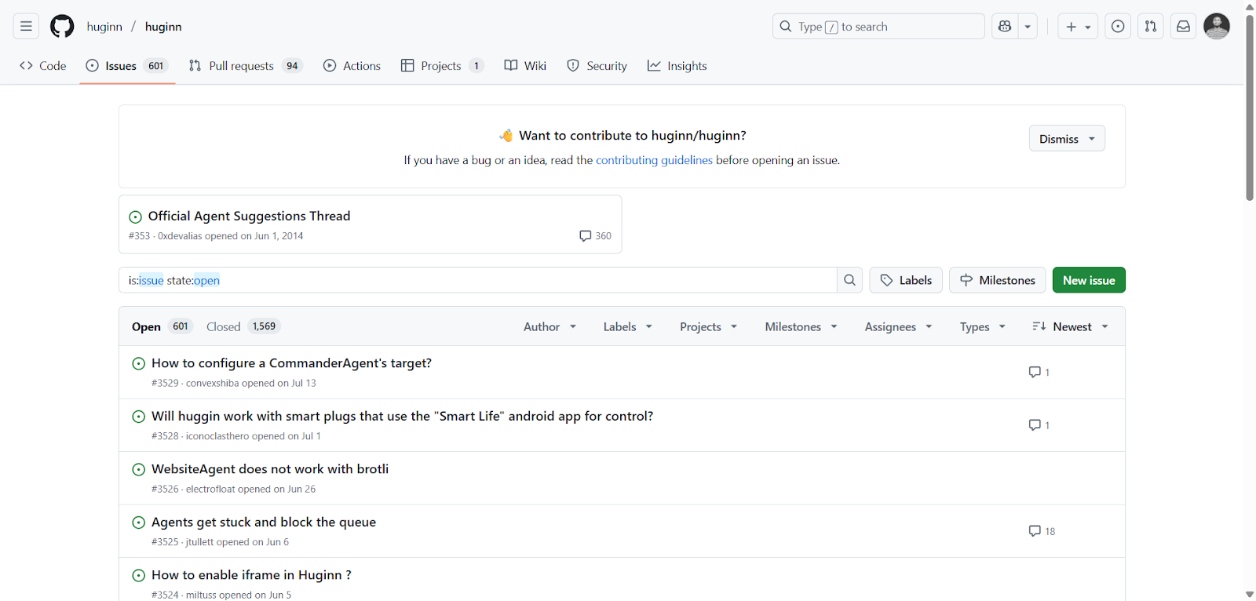
Task: Open the Assignees filter dropdown
Action: tap(898, 326)
